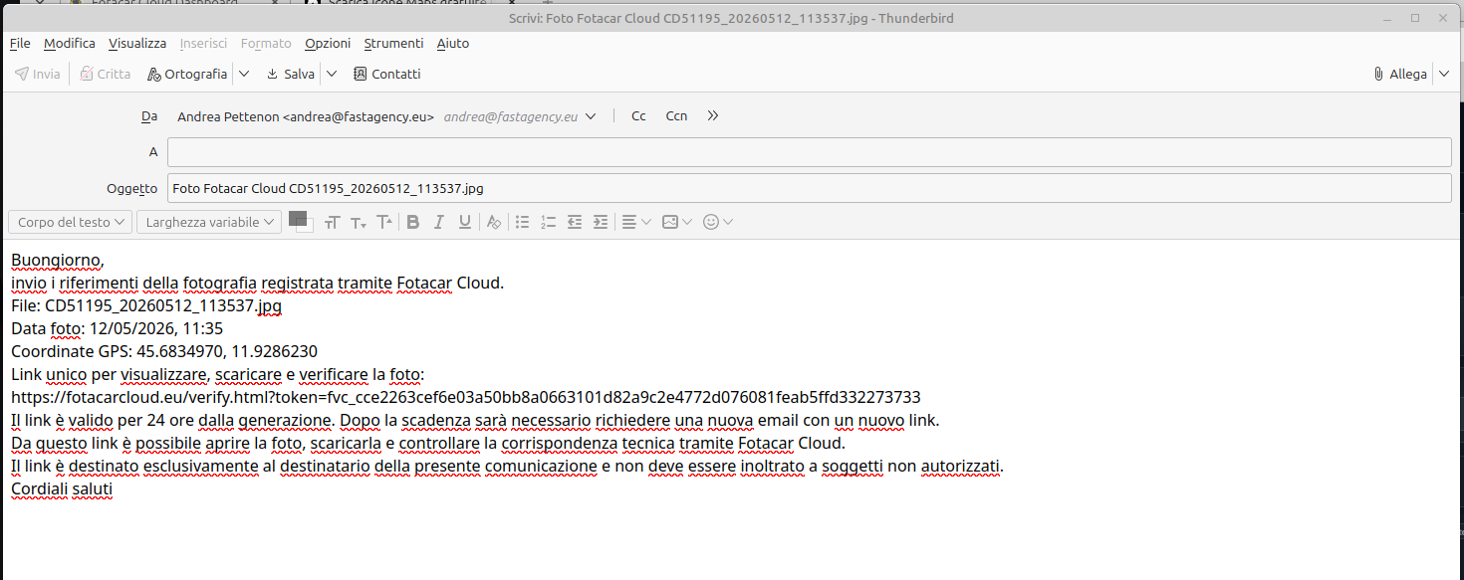Increase the text indent
Screen dimensions: 1464x580
point(601,222)
